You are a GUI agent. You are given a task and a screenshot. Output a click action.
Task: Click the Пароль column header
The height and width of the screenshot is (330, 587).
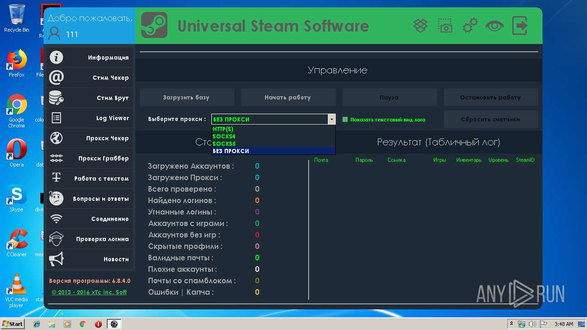[x=364, y=160]
